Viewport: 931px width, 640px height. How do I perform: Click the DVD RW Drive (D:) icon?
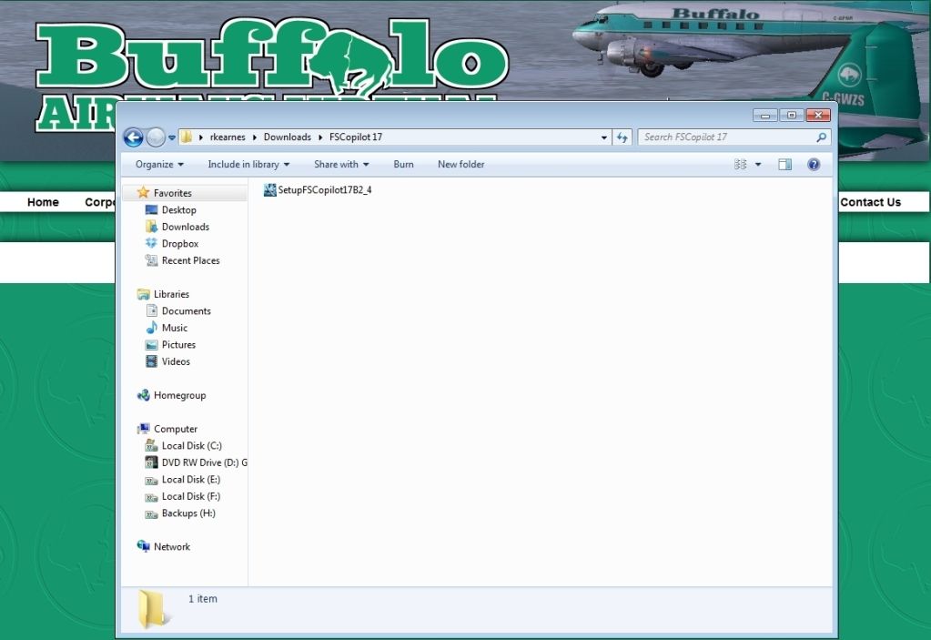point(151,462)
